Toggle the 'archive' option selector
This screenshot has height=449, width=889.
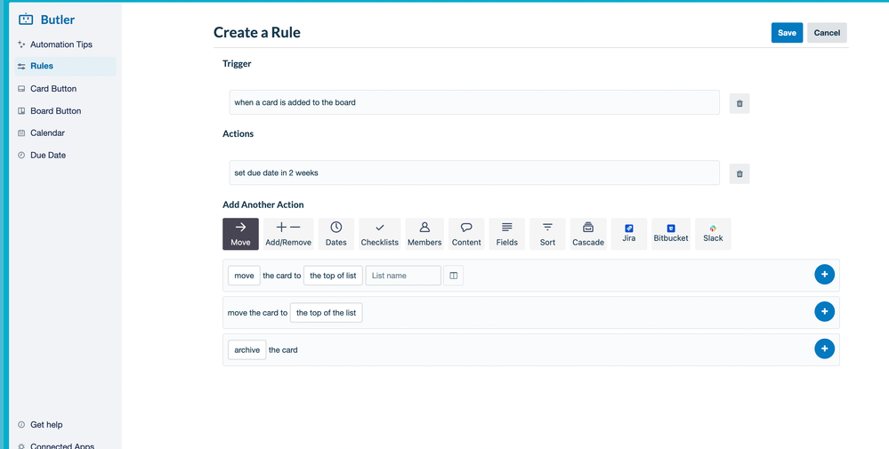[x=247, y=350]
